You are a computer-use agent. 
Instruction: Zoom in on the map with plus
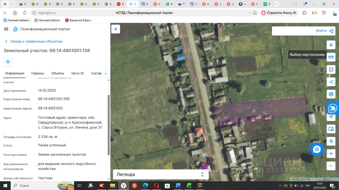point(331,154)
